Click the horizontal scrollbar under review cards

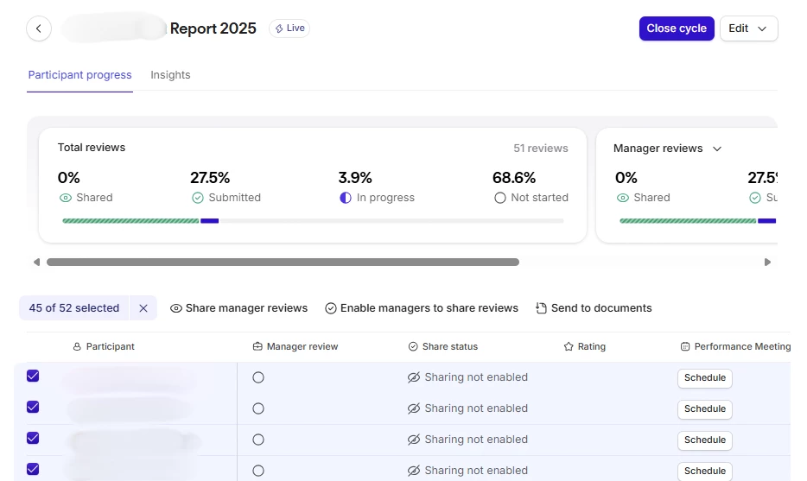[x=283, y=262]
